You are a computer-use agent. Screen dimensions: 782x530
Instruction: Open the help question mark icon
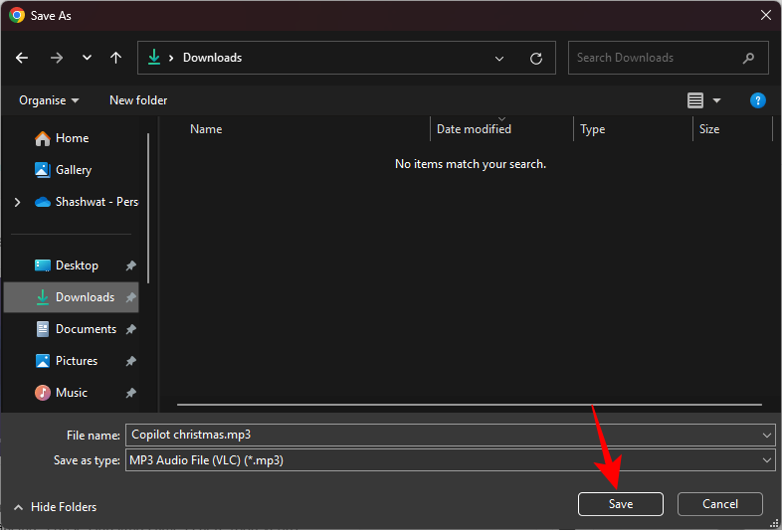757,100
